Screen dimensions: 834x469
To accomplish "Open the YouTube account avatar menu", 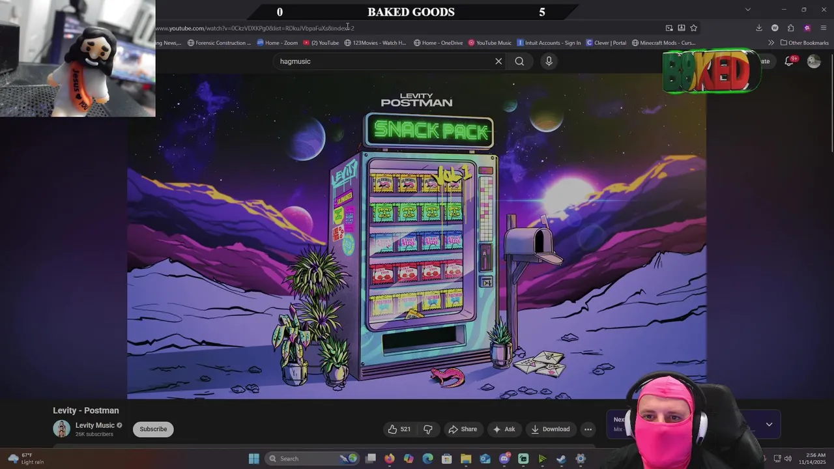I will [814, 61].
